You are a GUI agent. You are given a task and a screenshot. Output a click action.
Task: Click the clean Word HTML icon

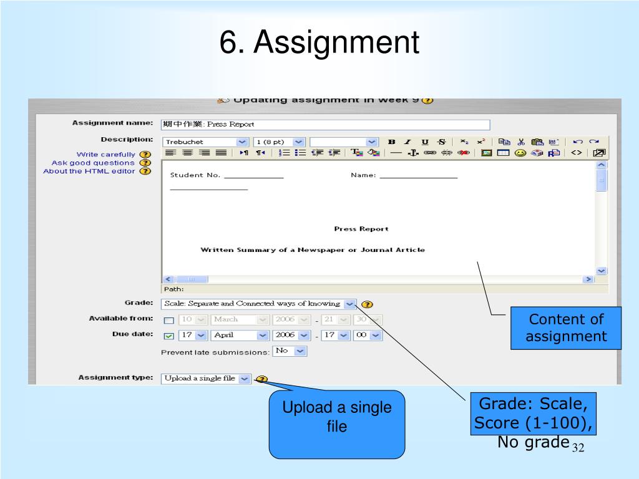tap(554, 142)
